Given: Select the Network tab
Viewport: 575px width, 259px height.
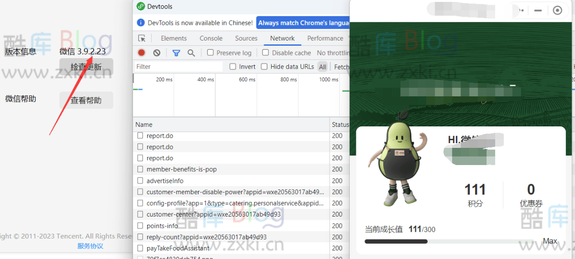Looking at the screenshot, I should click(282, 38).
